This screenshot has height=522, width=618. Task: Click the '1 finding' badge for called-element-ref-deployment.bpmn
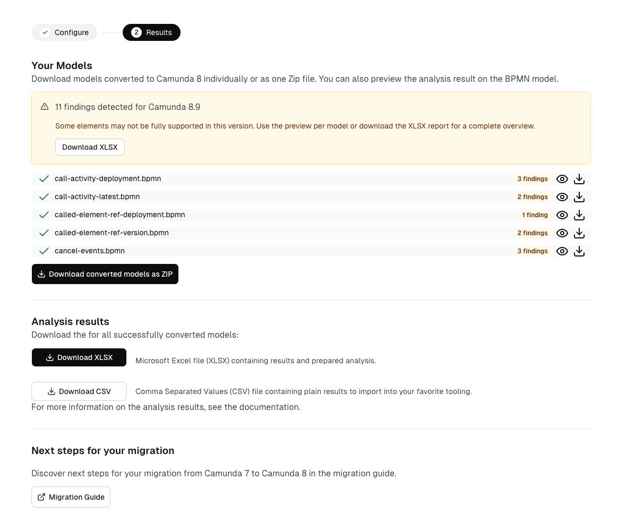(x=535, y=215)
